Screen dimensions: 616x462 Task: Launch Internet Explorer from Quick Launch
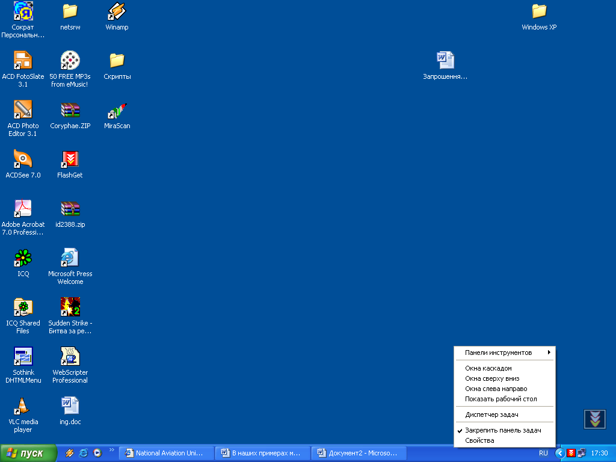click(x=83, y=453)
